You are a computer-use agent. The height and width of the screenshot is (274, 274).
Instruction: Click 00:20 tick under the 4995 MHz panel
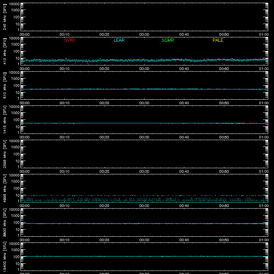[x=104, y=206]
